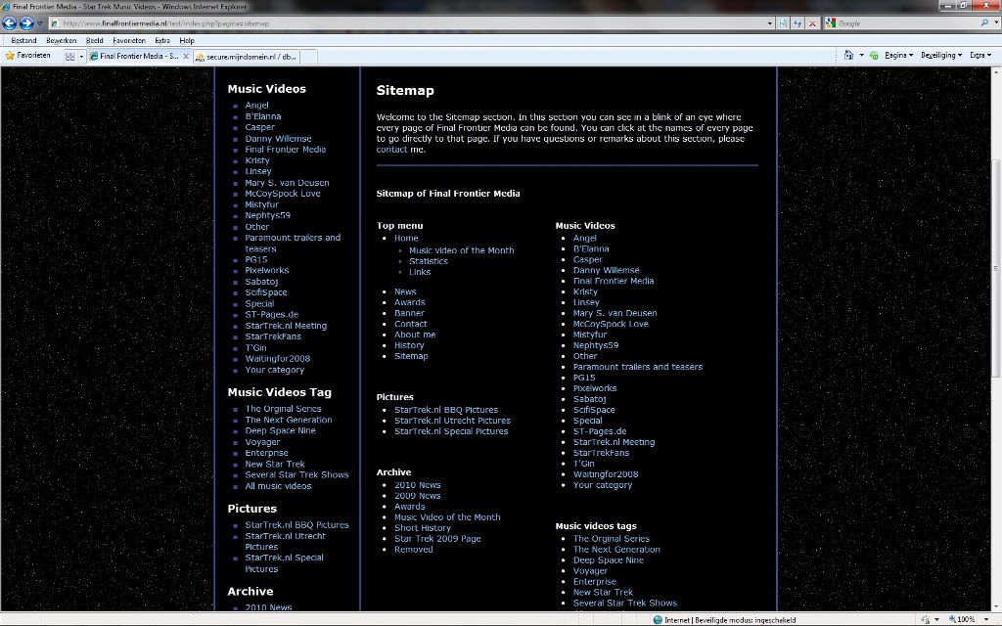Stop loading with the red X icon
Screen dimensions: 1002x626
click(x=812, y=23)
